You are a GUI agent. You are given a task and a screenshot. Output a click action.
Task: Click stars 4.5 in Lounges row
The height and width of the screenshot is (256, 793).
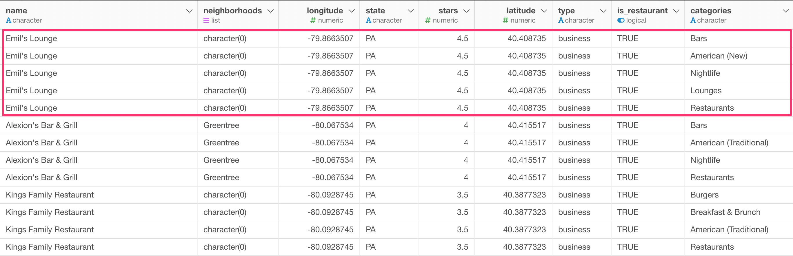pos(462,90)
